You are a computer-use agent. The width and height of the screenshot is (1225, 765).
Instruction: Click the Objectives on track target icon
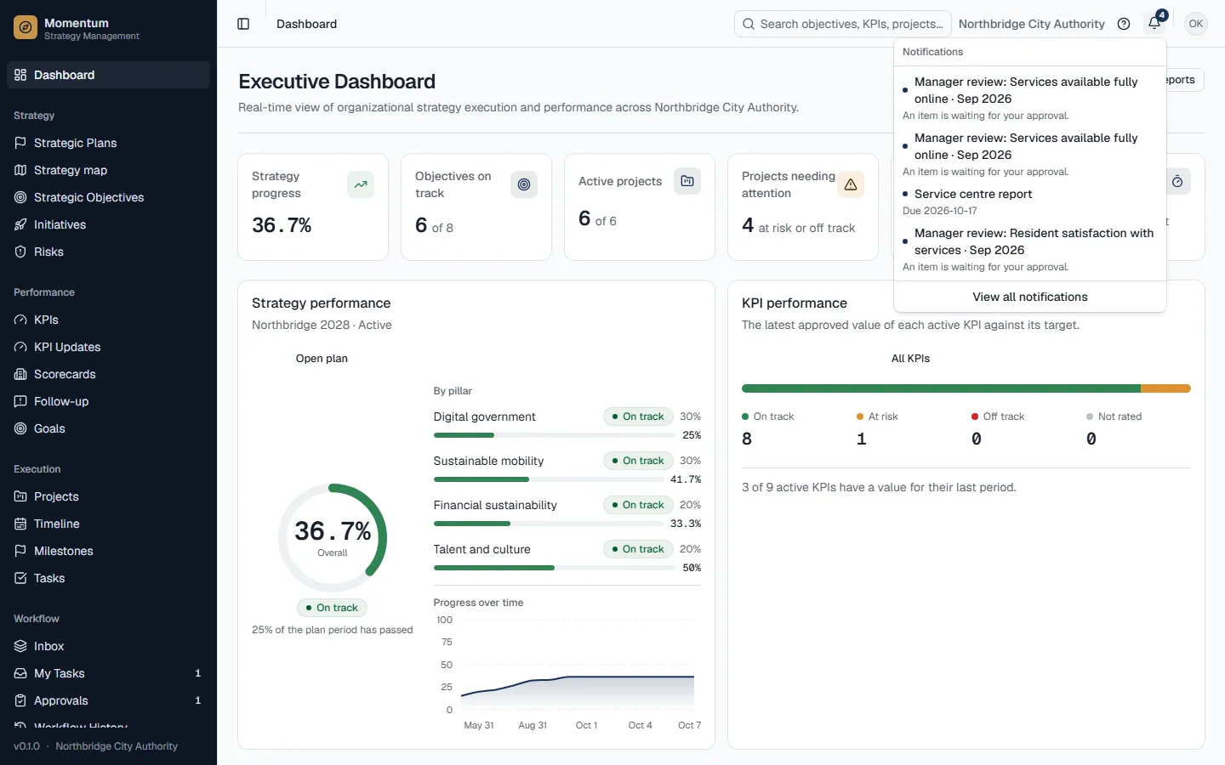click(x=524, y=184)
